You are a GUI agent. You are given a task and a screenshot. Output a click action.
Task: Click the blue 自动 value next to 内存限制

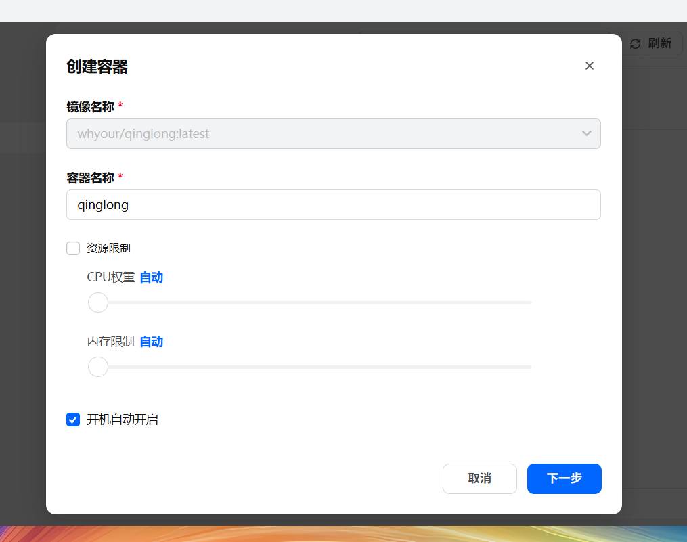151,342
